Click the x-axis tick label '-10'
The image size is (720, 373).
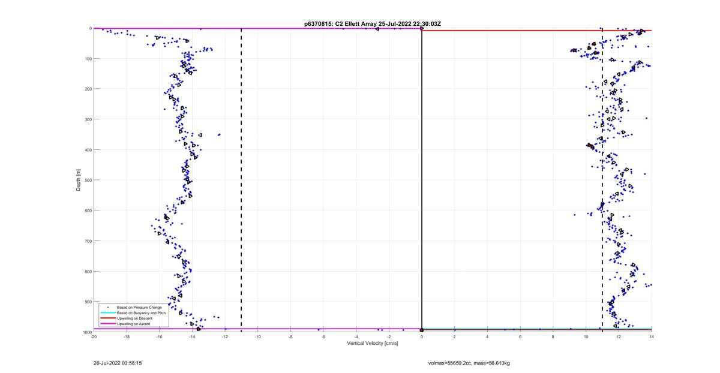258,337
